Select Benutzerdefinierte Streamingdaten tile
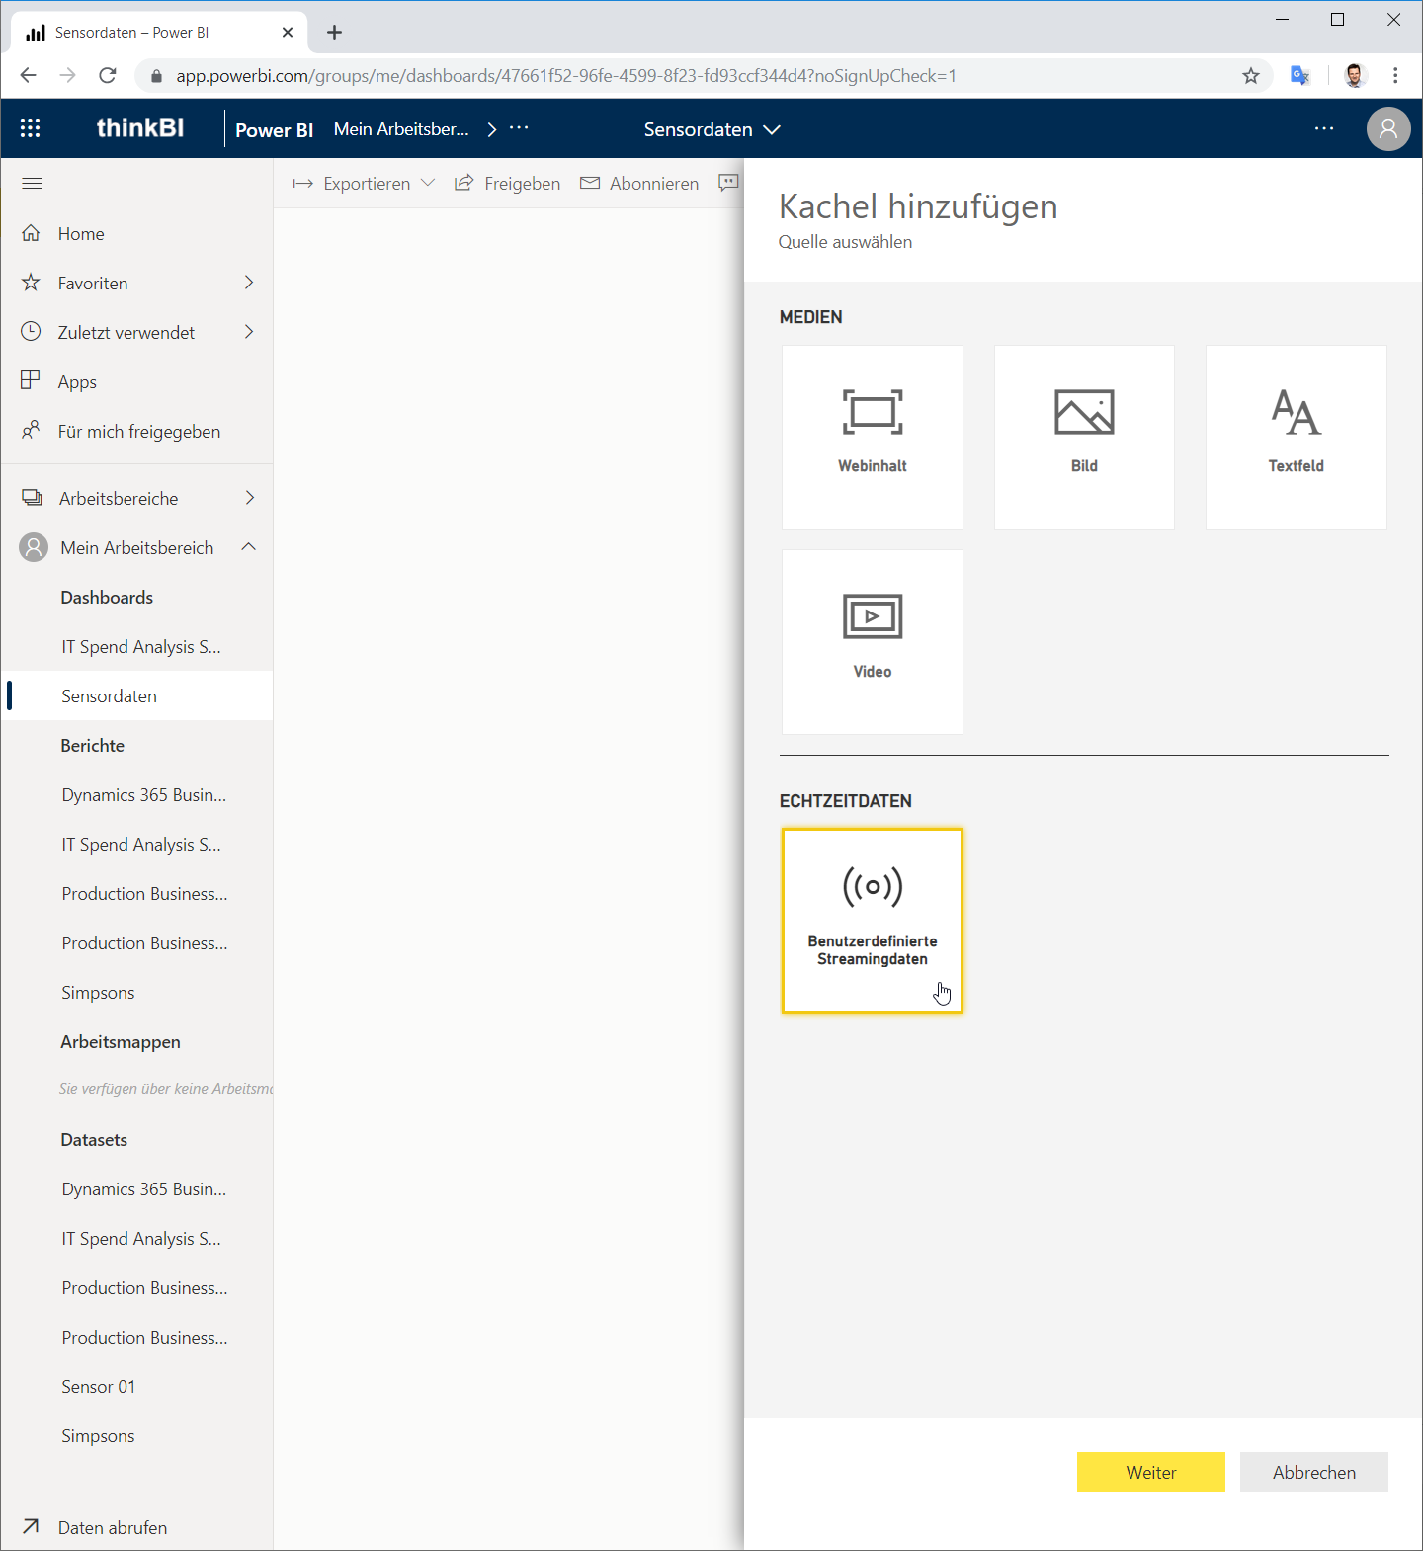1423x1551 pixels. click(872, 921)
